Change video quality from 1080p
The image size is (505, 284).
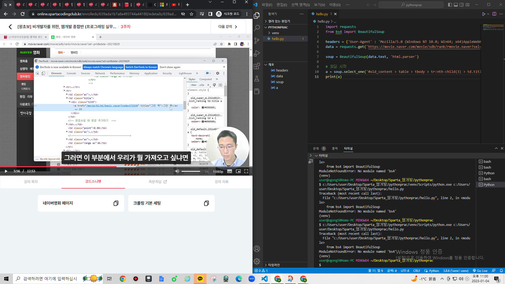[x=218, y=171]
